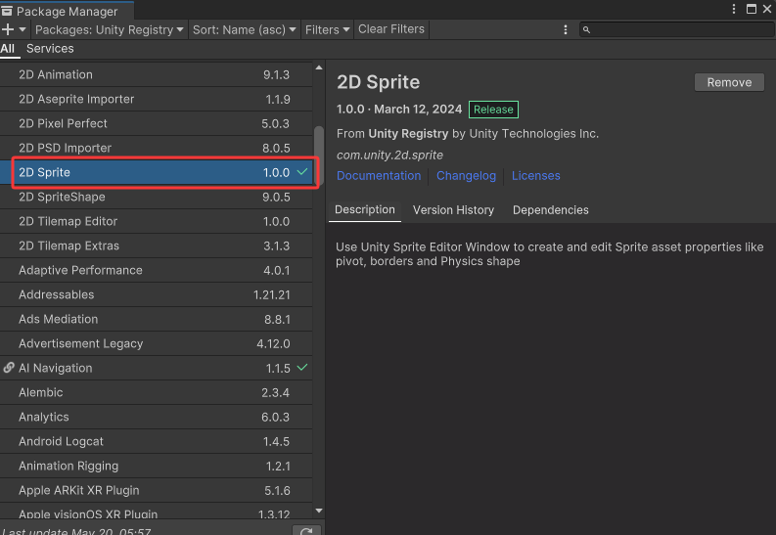This screenshot has height=535, width=776.
Task: Click the Last update status text
Action: 77,531
